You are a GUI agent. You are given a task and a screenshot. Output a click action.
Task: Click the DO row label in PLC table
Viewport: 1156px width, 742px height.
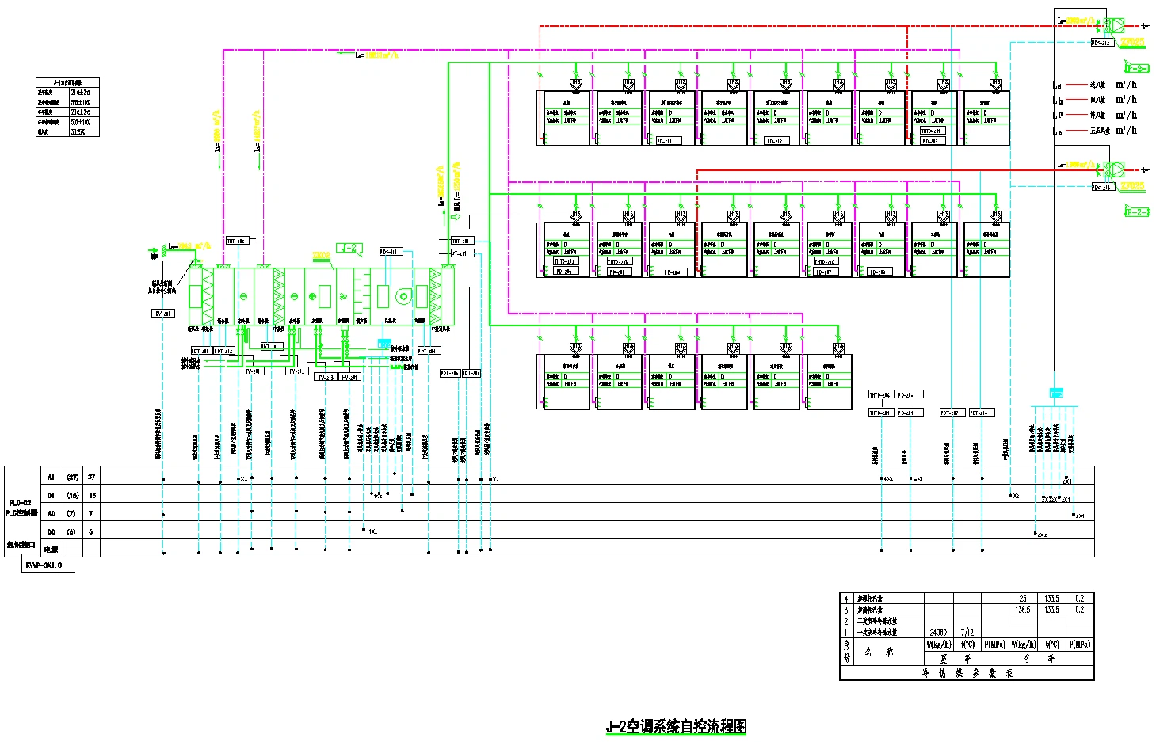[x=52, y=531]
